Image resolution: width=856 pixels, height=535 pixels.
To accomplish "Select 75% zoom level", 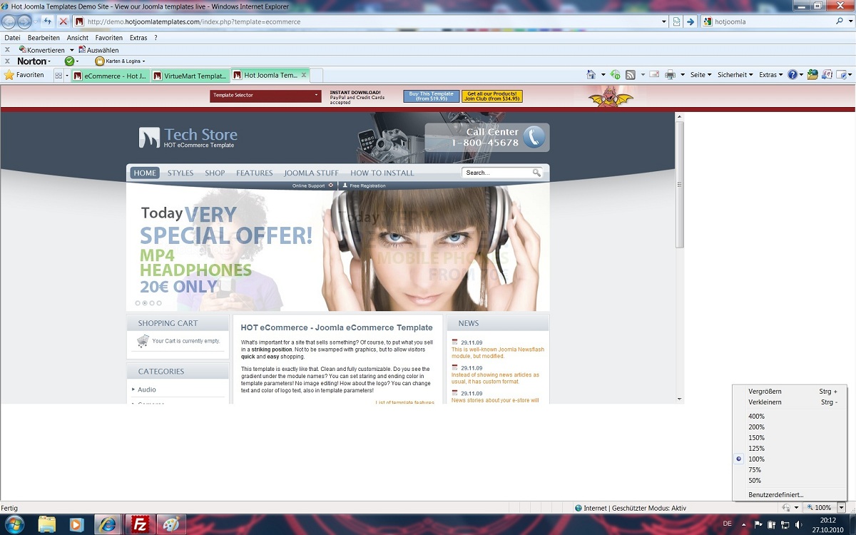I will click(755, 470).
